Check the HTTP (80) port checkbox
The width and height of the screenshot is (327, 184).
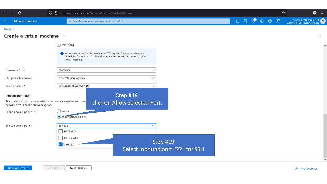[x=61, y=131]
